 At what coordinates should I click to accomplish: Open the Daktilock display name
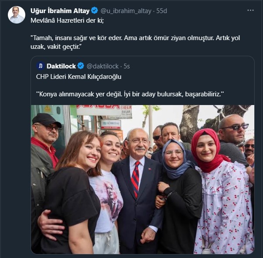pos(61,66)
